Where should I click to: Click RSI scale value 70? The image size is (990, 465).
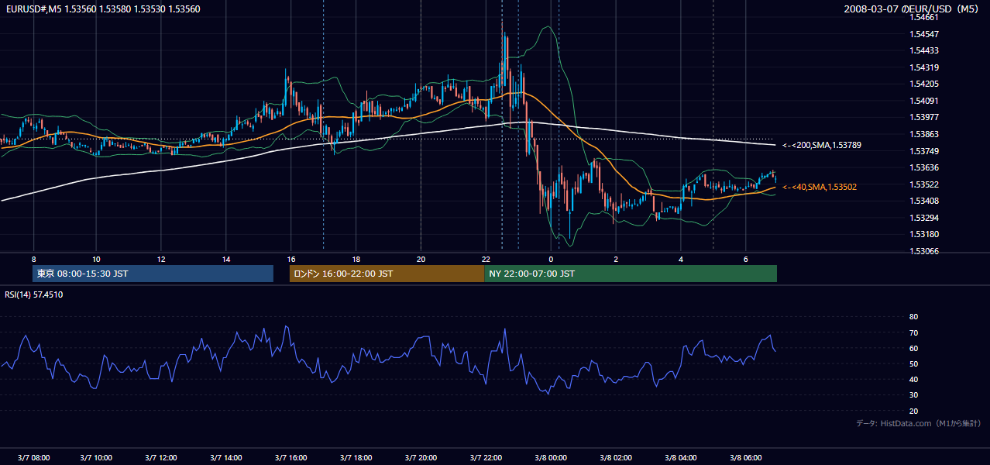913,332
